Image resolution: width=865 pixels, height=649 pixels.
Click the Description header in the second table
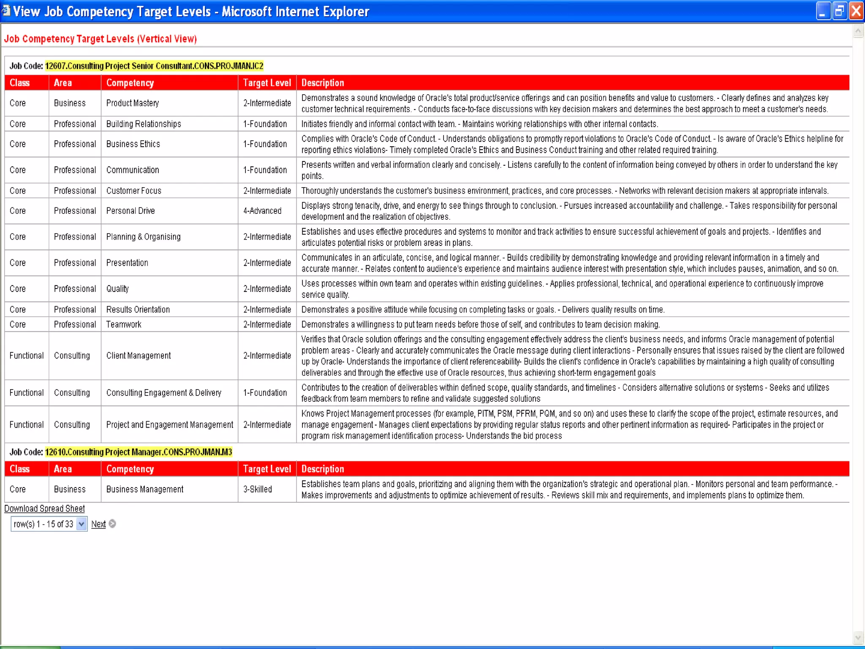pos(323,469)
